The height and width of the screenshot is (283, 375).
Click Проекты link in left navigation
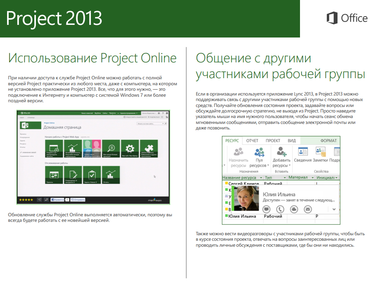(x=23, y=134)
